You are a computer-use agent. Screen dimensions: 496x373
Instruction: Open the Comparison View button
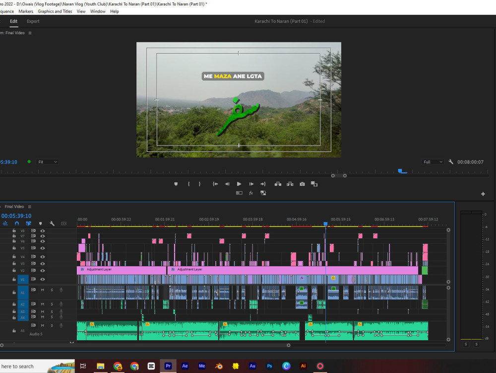click(314, 184)
